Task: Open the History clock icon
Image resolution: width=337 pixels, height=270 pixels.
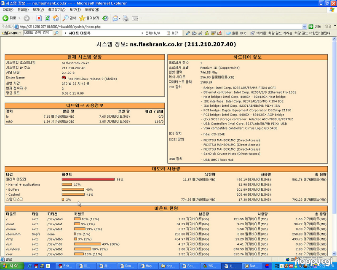Action: pyautogui.click(x=105, y=18)
